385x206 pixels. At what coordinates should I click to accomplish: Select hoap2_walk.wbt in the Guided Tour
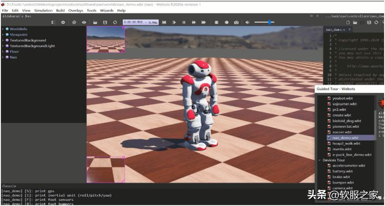[x=346, y=143]
